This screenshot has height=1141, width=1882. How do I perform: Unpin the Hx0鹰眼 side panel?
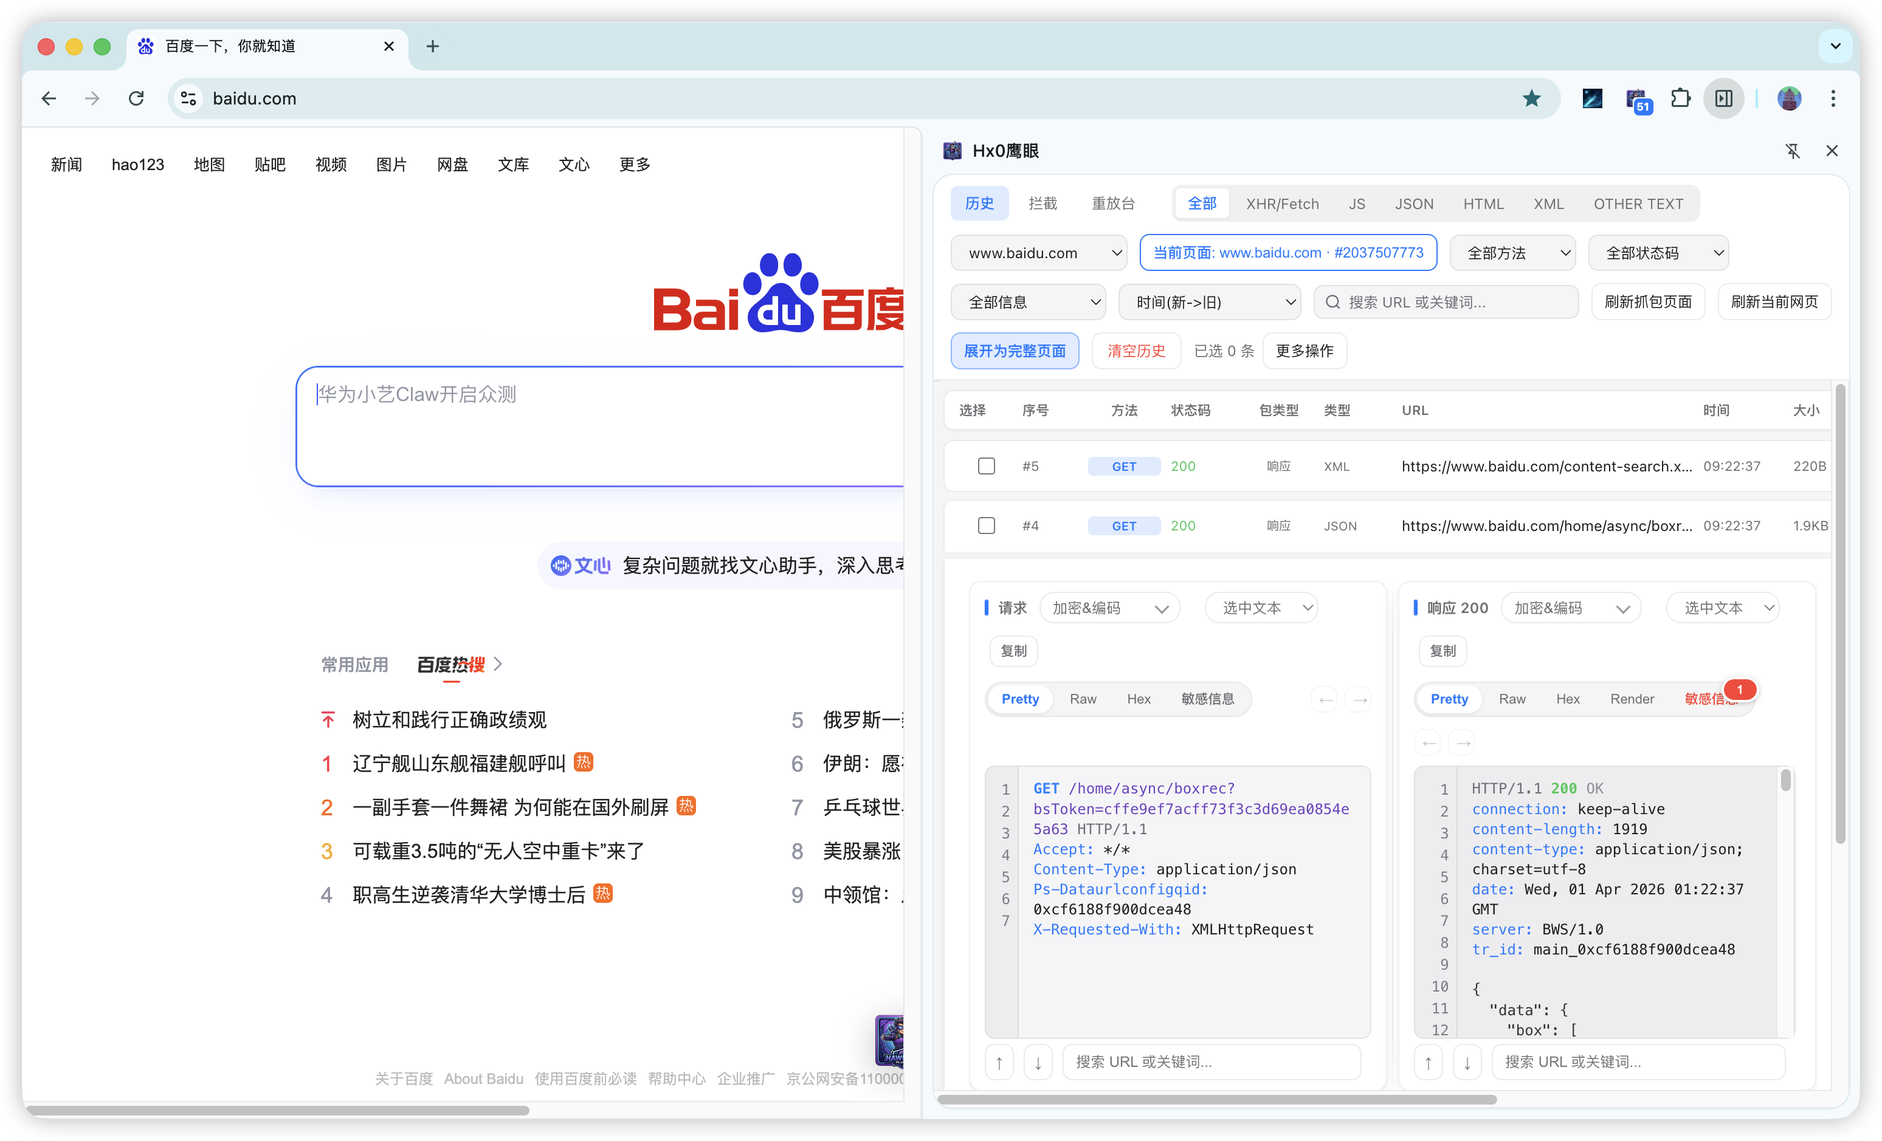(1793, 151)
